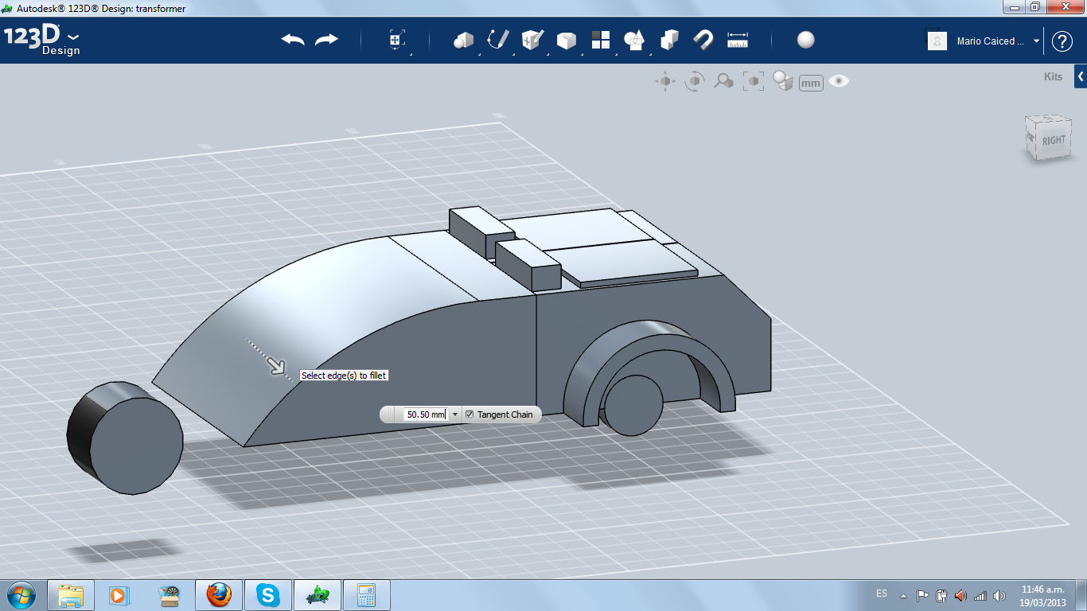Expand the Kits side panel
This screenshot has width=1087, height=611.
pos(1080,77)
